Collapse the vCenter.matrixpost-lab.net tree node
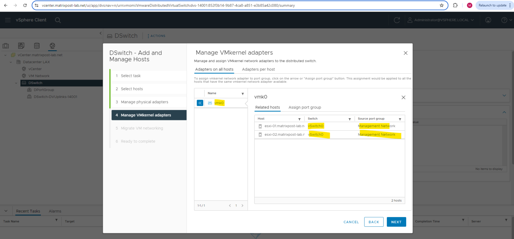 pyautogui.click(x=5, y=55)
